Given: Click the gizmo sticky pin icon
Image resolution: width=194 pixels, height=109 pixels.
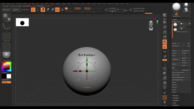Looking at the screenshot, I should click(82, 55).
